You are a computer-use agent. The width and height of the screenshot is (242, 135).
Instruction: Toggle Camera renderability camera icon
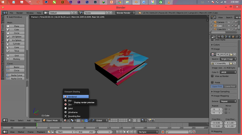coord(236,22)
